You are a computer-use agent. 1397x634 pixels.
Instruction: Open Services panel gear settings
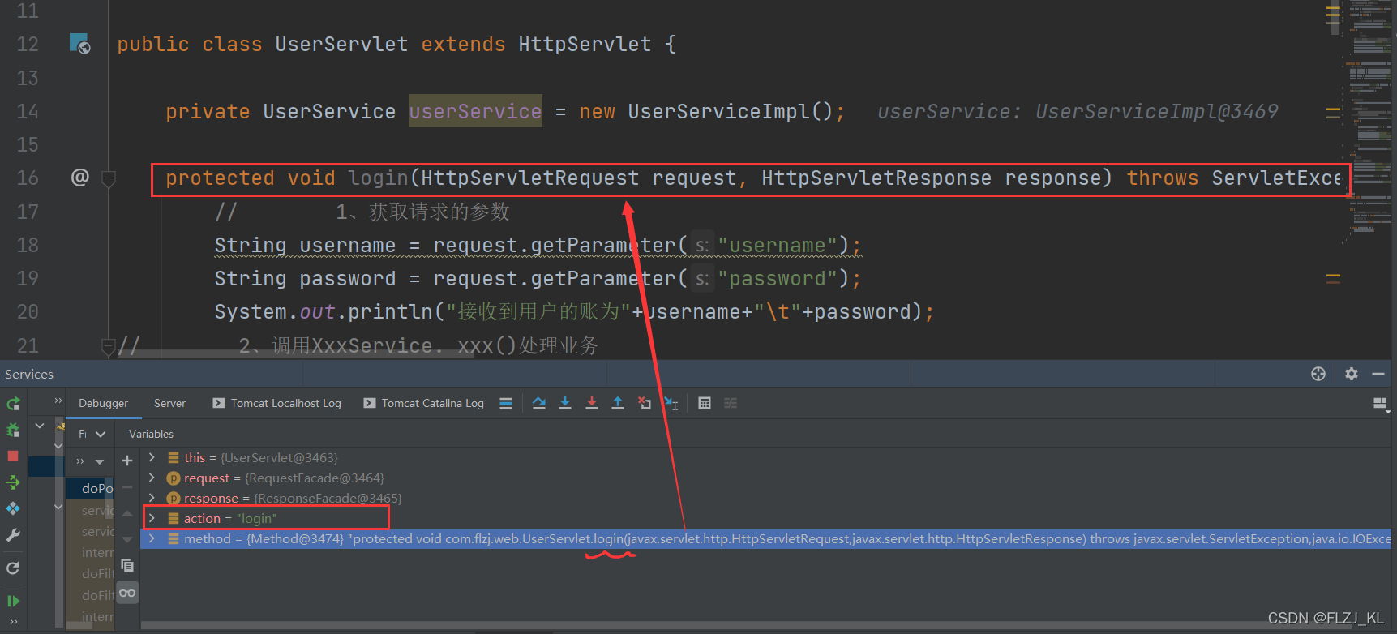click(1352, 374)
